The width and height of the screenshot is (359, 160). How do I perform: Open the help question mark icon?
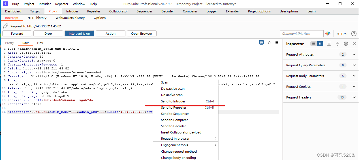(x=354, y=34)
